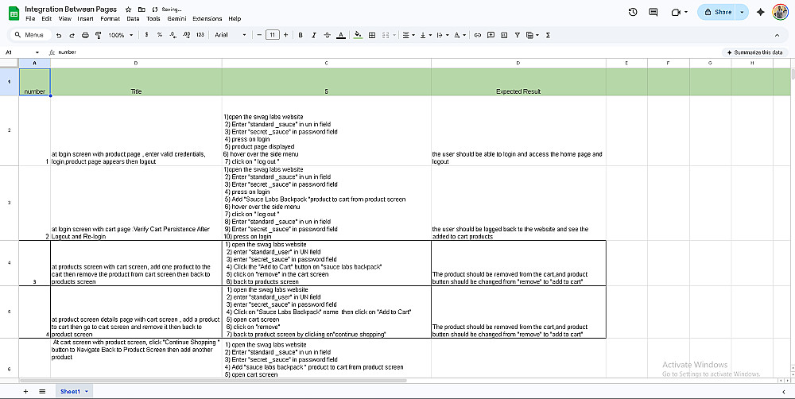The height and width of the screenshot is (399, 795).
Task: Click the Name box showing A1
Action: pyautogui.click(x=22, y=52)
